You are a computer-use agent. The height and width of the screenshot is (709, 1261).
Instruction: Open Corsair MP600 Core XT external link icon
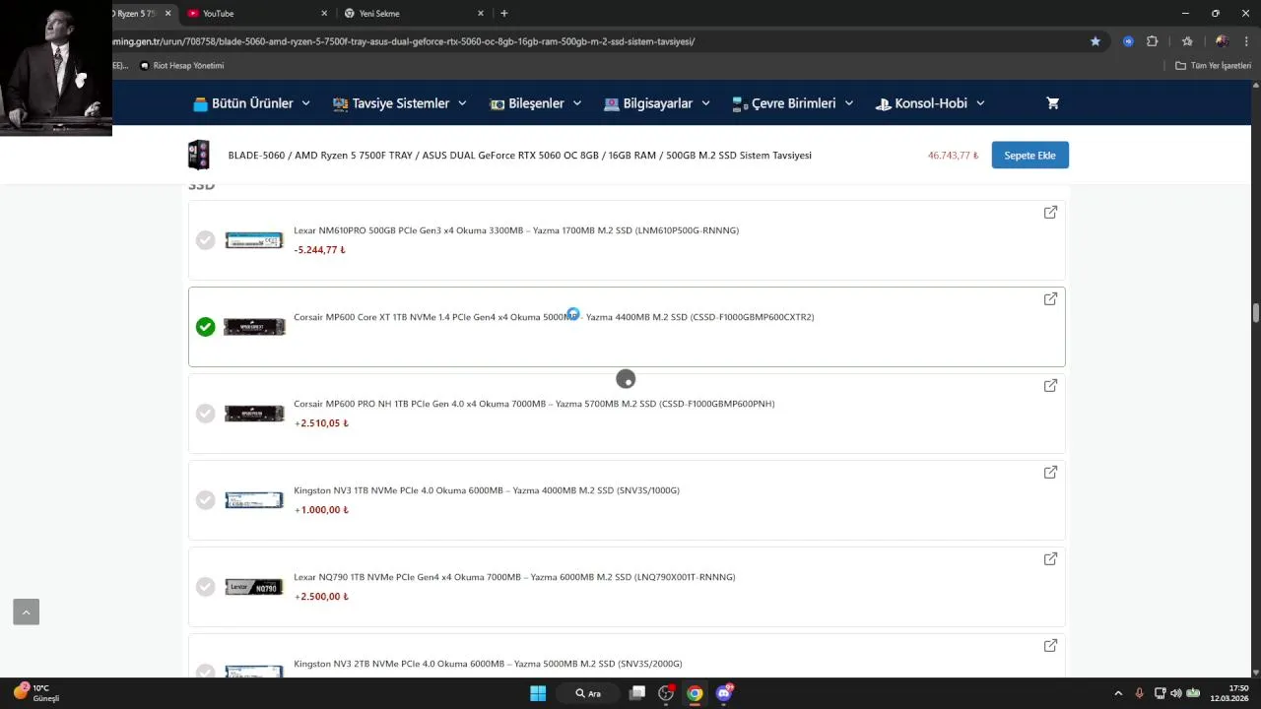click(x=1050, y=299)
